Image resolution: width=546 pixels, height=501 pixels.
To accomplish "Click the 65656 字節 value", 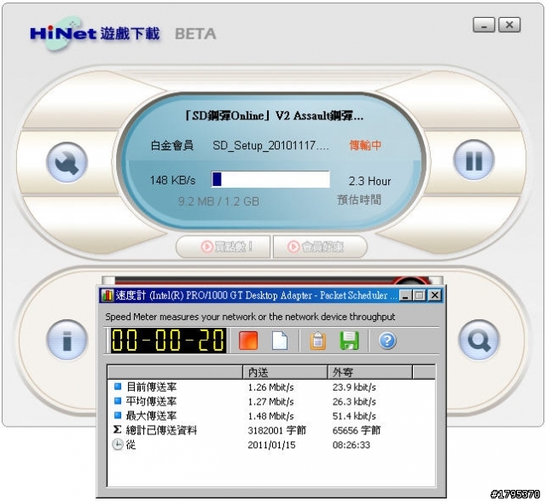I will pyautogui.click(x=357, y=430).
